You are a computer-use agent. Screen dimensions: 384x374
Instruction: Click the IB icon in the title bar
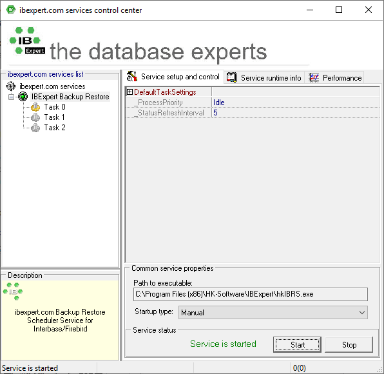pos(11,10)
